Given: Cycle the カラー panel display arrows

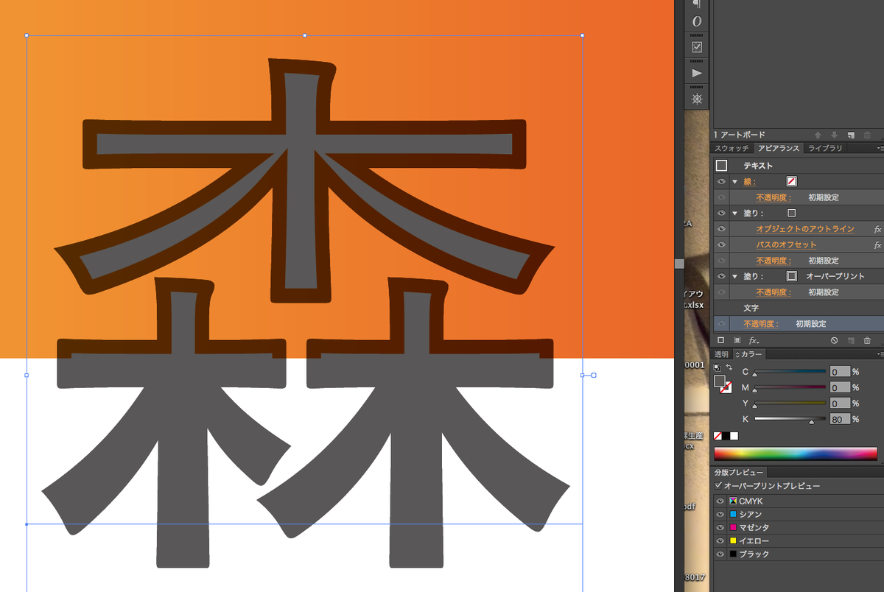Looking at the screenshot, I should 737,355.
